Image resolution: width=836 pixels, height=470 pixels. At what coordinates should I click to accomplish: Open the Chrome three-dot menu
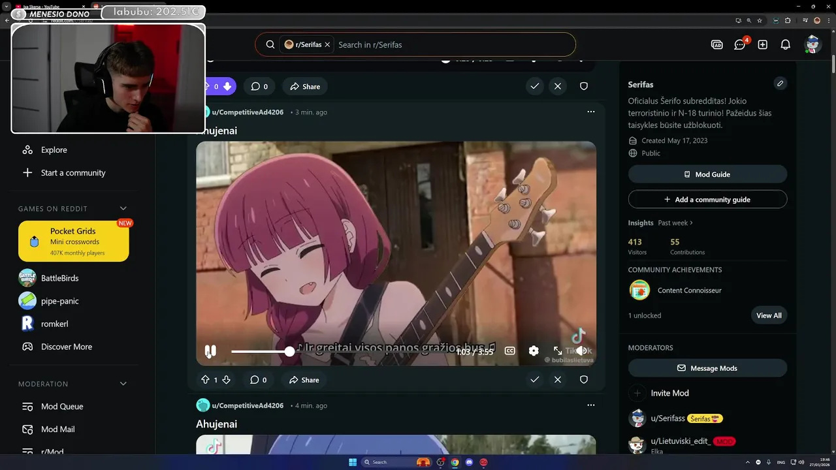pos(828,20)
